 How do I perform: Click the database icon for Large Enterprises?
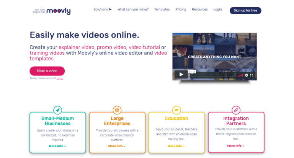click(117, 110)
